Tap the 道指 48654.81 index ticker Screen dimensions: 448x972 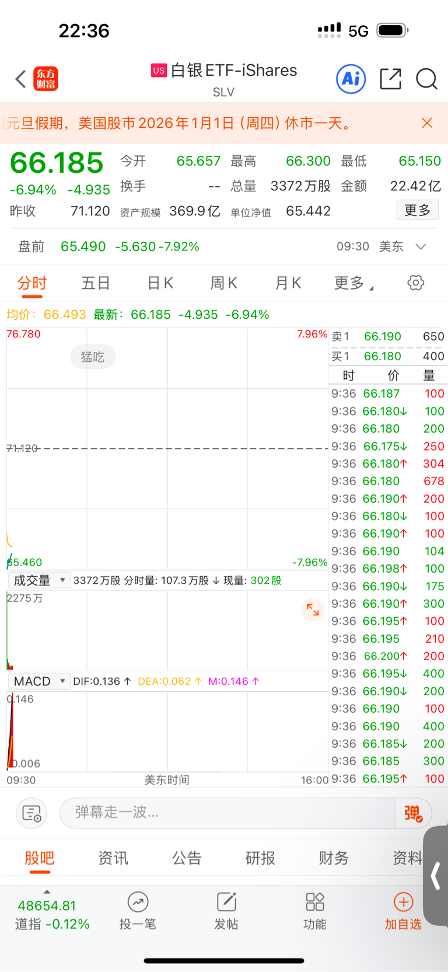(x=52, y=915)
